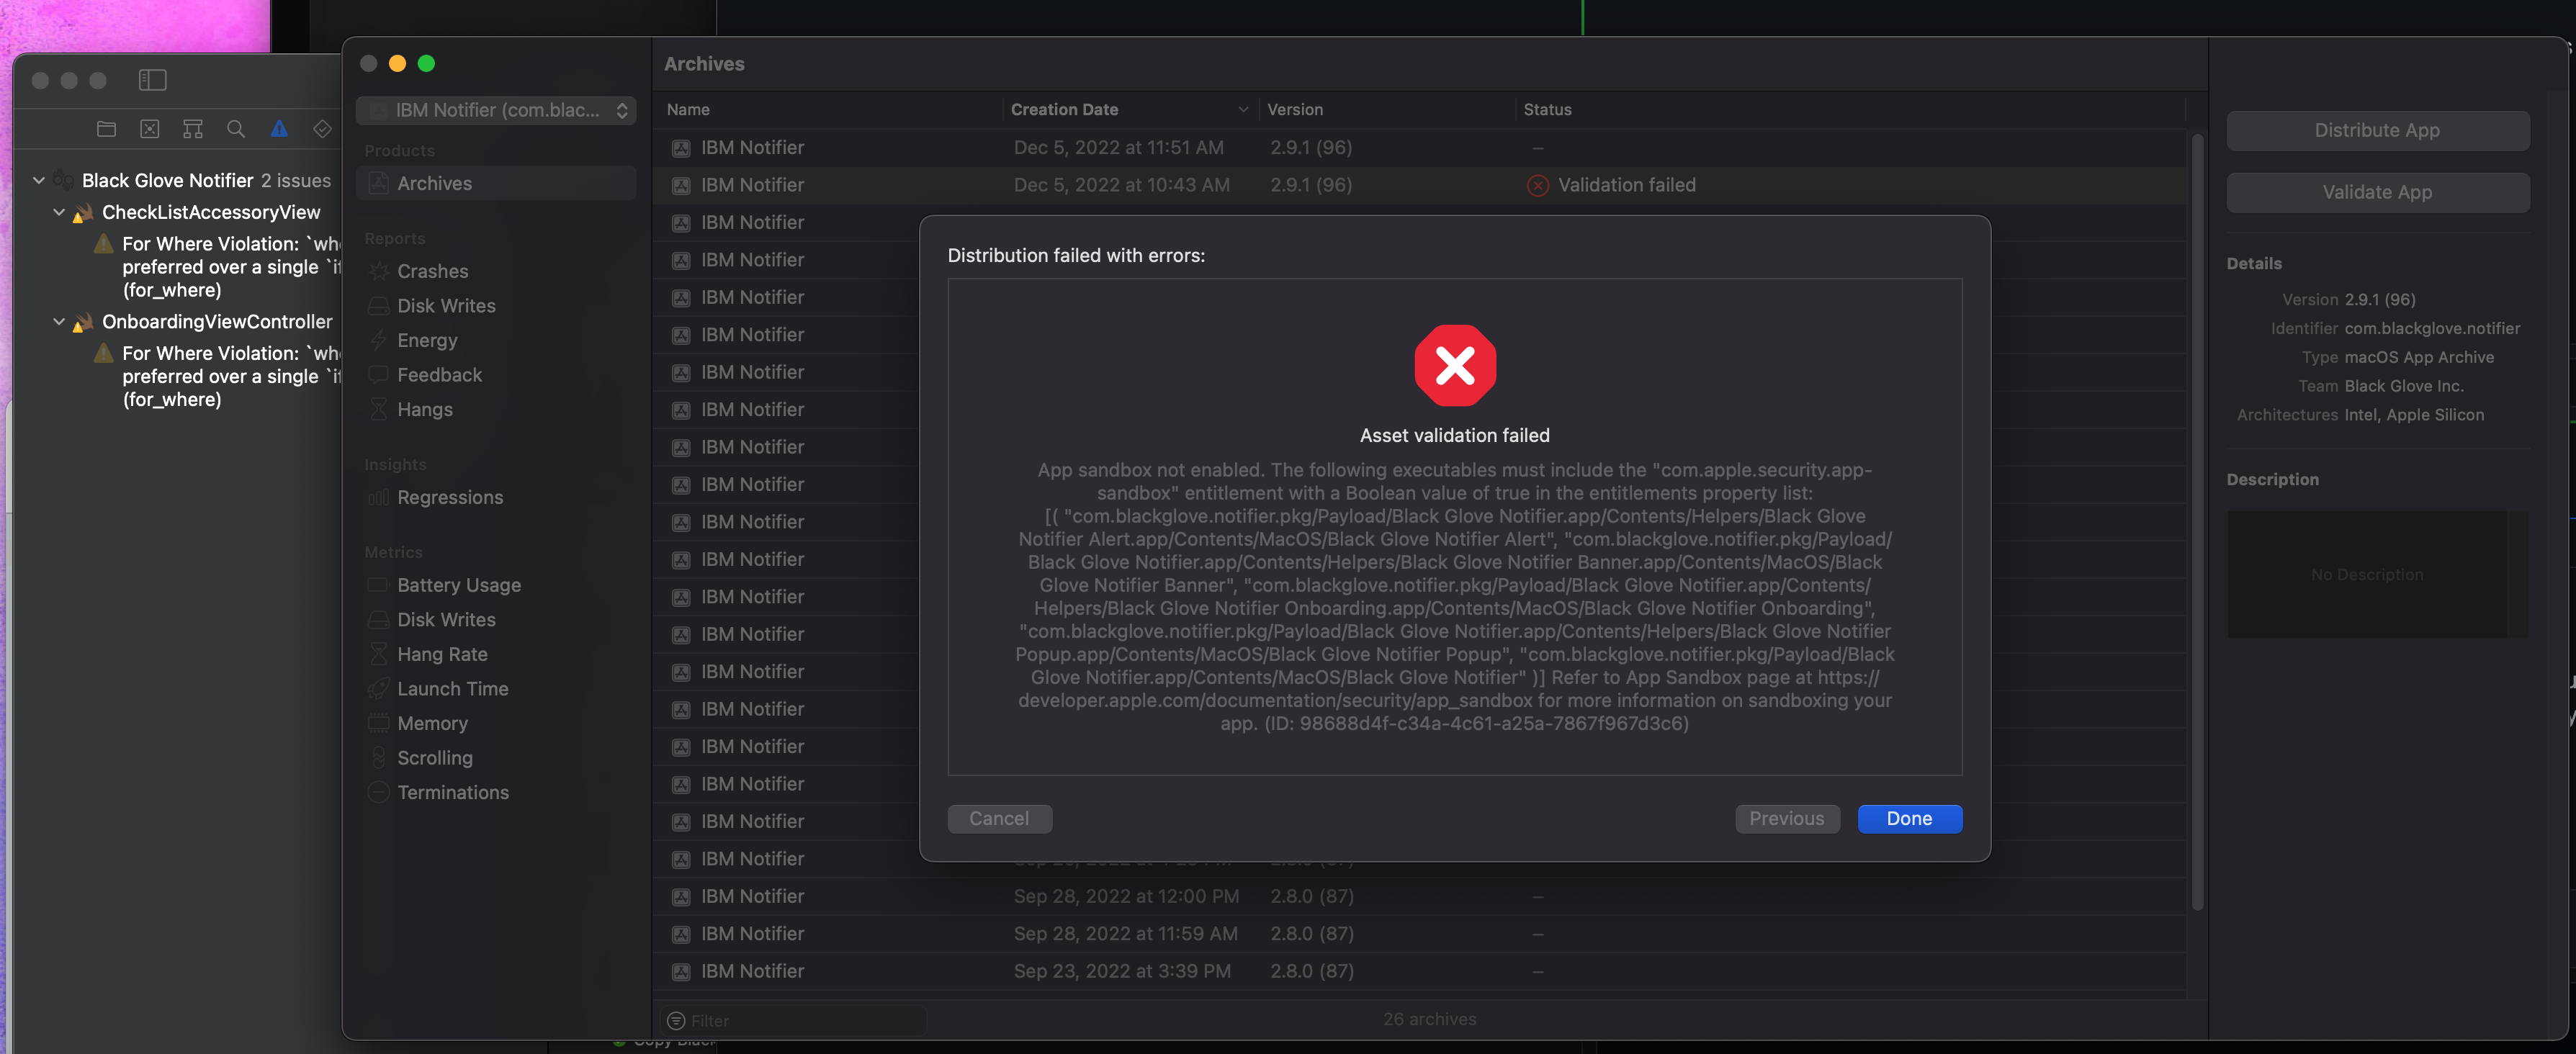This screenshot has height=1054, width=2576.
Task: Click the filter icon at archives bottom
Action: (676, 1021)
